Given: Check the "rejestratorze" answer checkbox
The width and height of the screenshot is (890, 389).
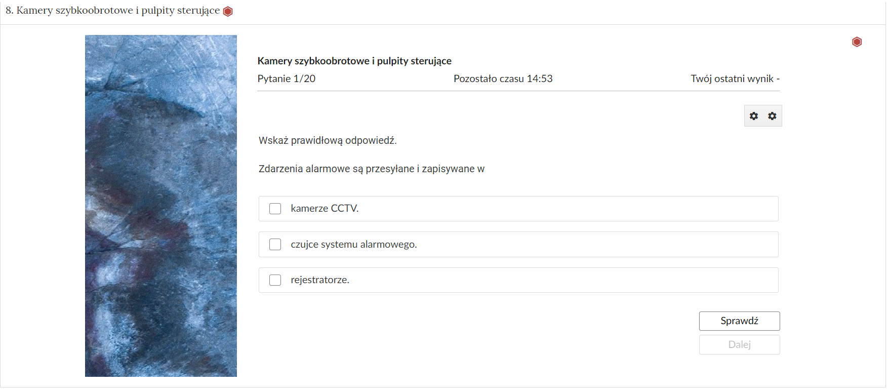Looking at the screenshot, I should click(275, 280).
